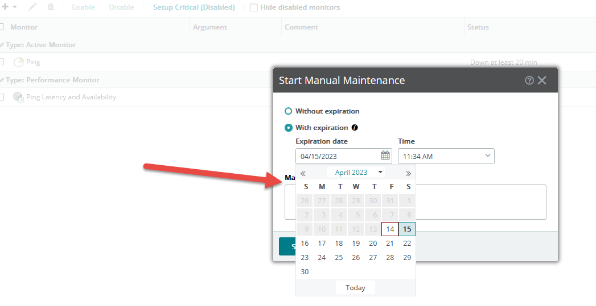Select April 26 in the calendar
596x306 pixels.
tap(356, 258)
